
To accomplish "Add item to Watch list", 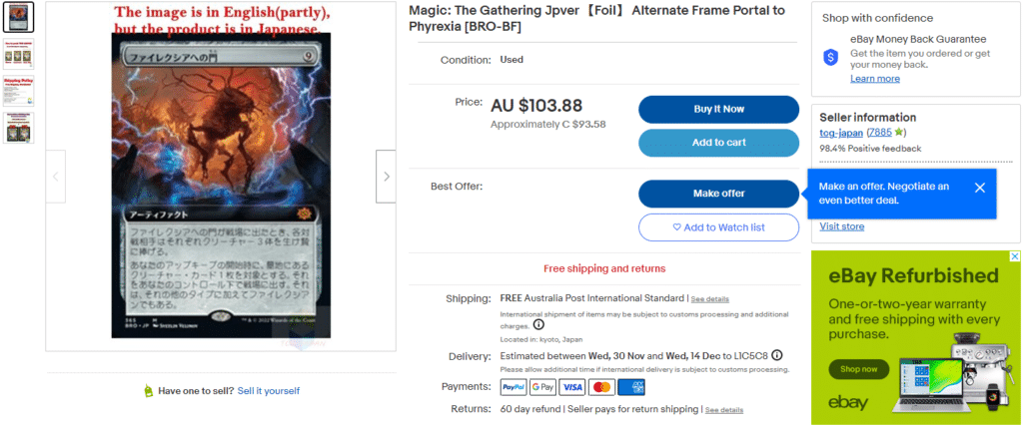I will [718, 227].
